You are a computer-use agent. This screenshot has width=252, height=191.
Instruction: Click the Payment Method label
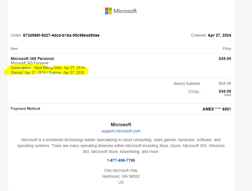(25, 108)
